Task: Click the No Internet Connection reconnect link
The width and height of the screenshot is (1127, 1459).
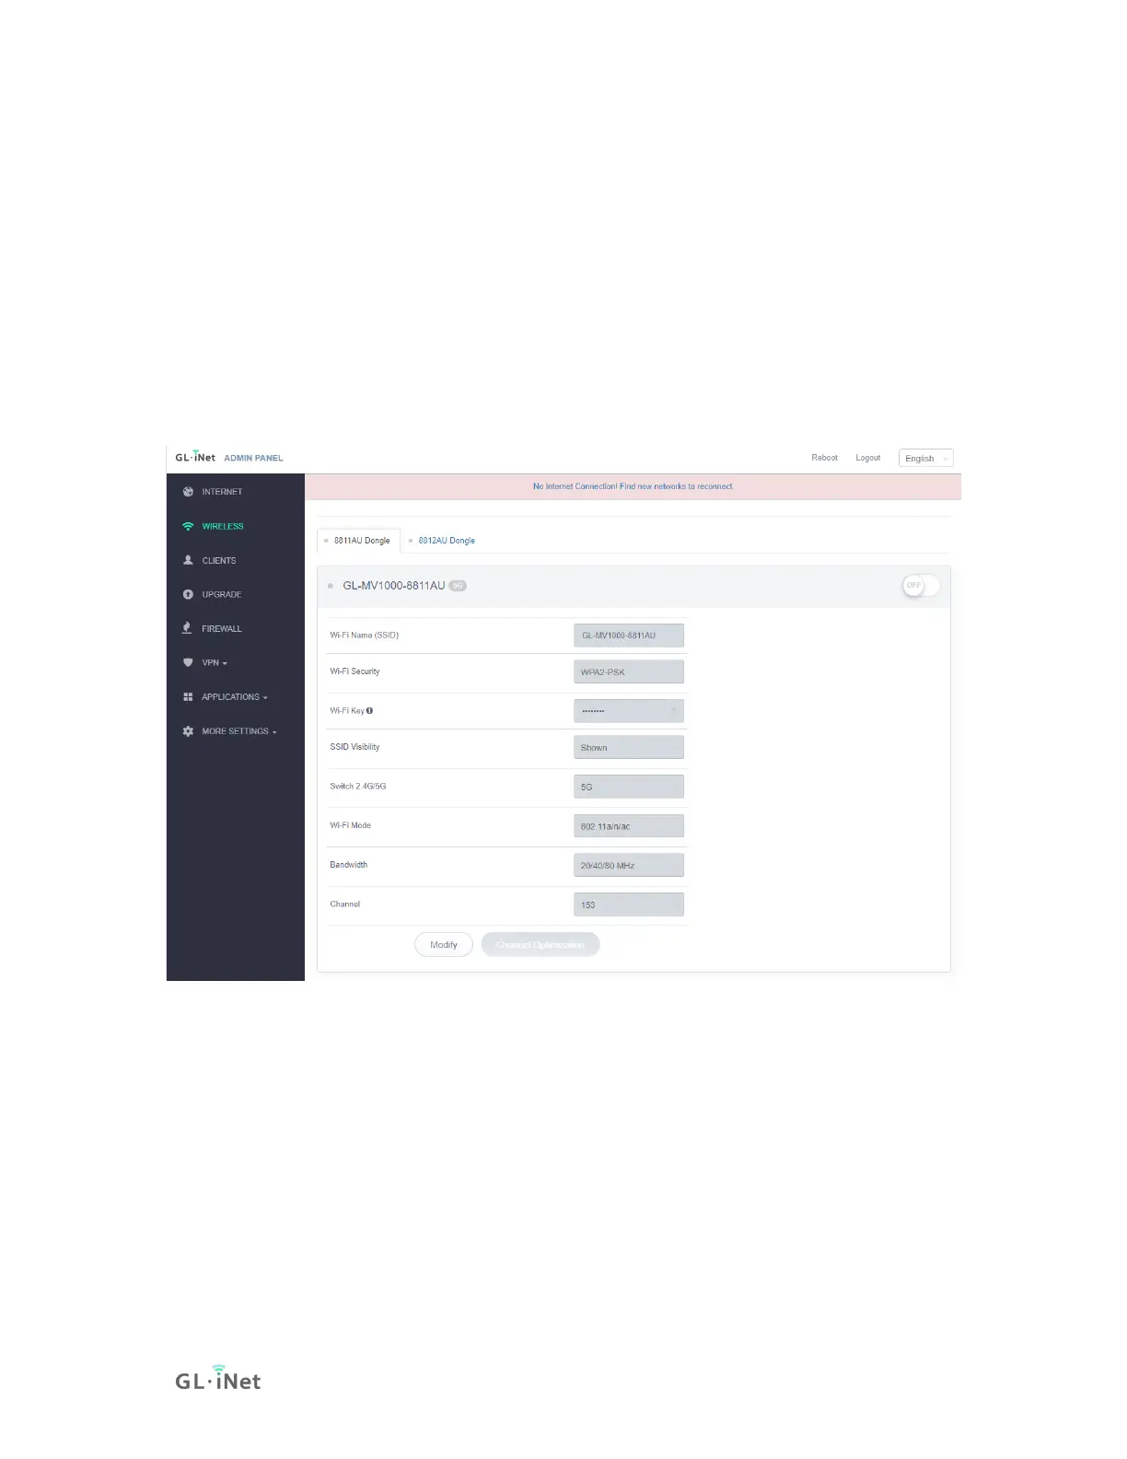Action: tap(633, 486)
